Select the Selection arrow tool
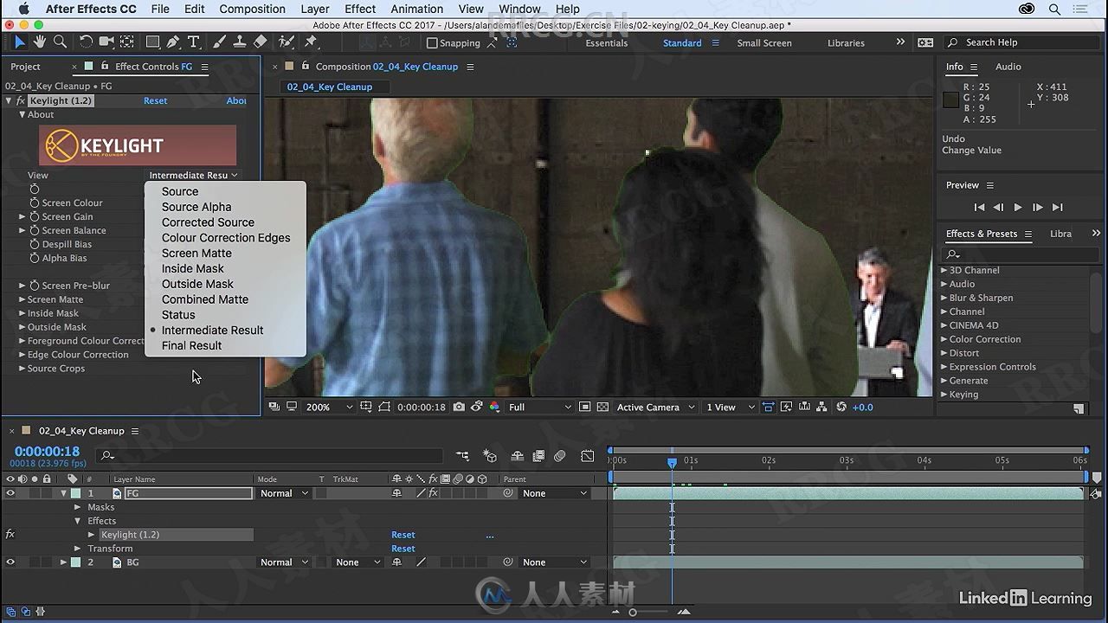 (x=20, y=42)
